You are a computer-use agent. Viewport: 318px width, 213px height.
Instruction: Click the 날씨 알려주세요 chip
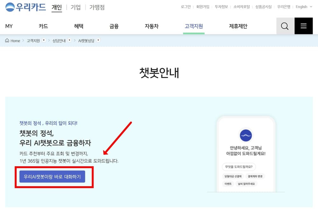point(246,184)
